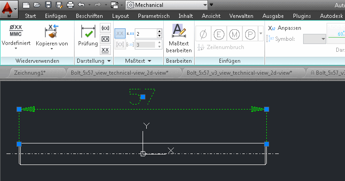Viewport: 345px width, 181px height.
Task: Increase the precision value stepper
Action: pyautogui.click(x=160, y=31)
